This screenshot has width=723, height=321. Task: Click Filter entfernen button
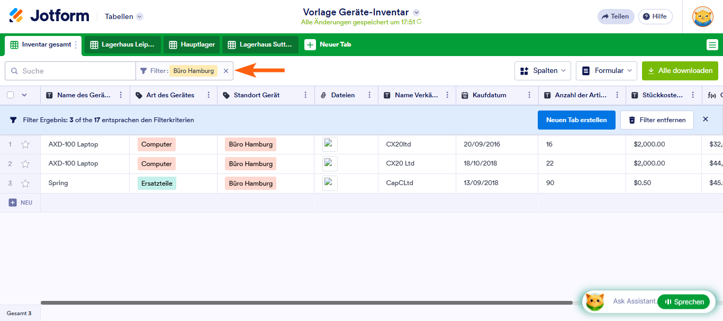657,120
